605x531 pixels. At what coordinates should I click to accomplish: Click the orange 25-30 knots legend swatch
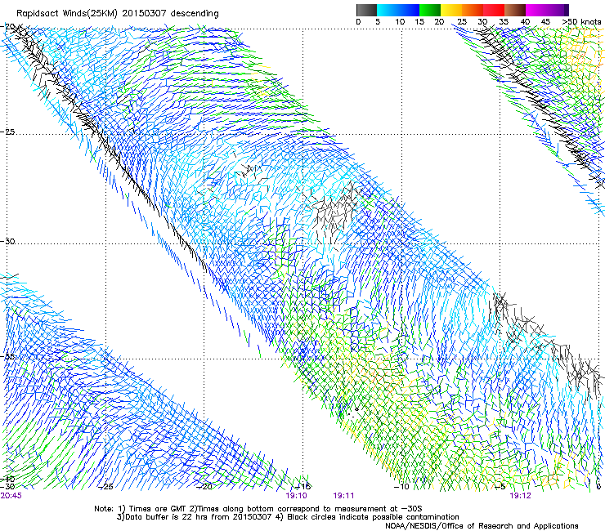coord(473,10)
